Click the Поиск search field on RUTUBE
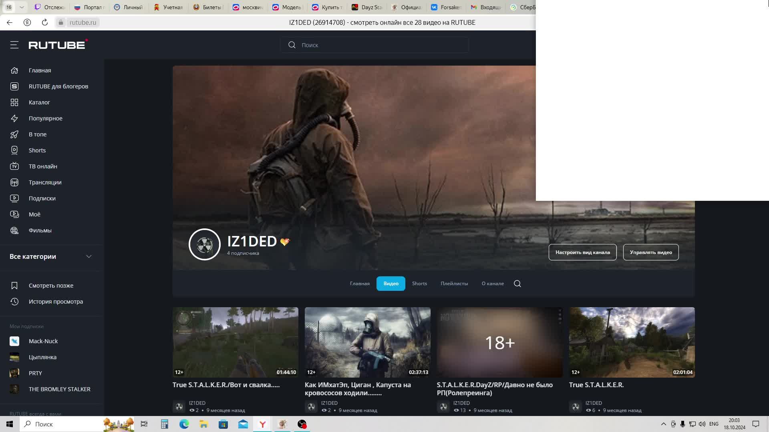Image resolution: width=769 pixels, height=432 pixels. tap(374, 45)
